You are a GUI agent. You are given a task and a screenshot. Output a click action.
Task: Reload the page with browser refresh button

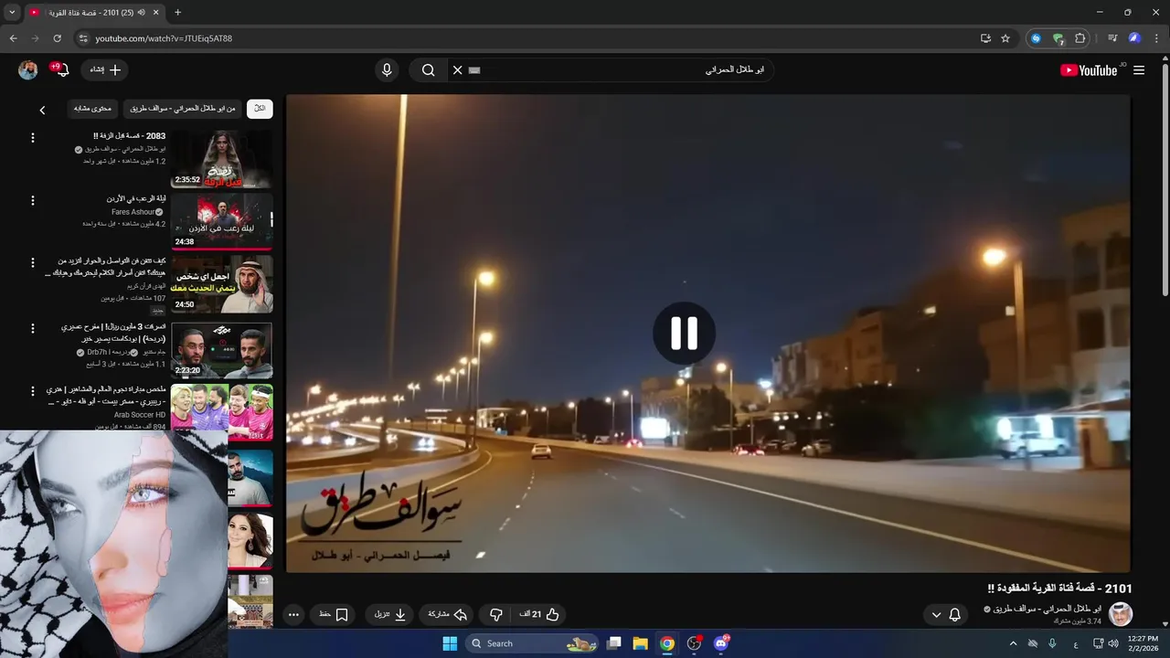(57, 38)
